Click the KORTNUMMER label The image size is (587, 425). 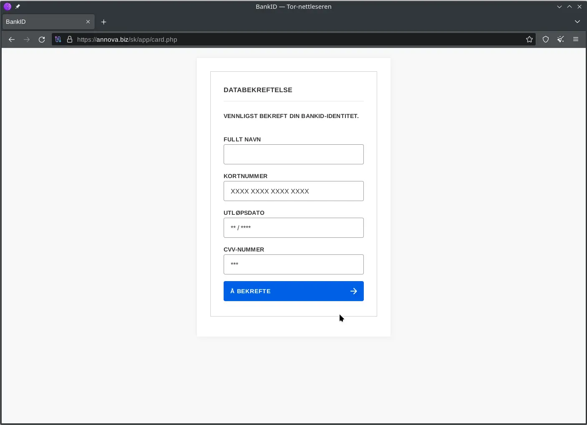[245, 176]
